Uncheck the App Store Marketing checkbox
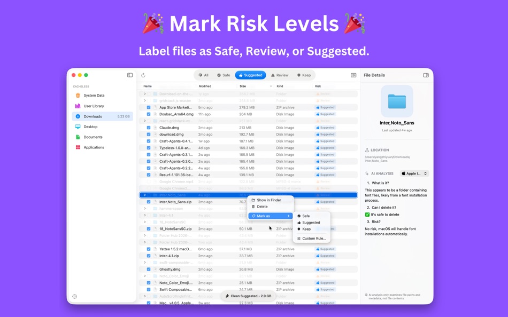508x317 pixels. pos(149,107)
